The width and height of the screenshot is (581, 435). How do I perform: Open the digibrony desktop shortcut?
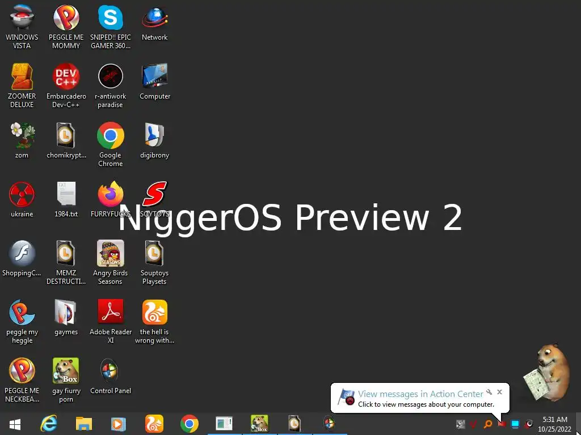click(154, 140)
